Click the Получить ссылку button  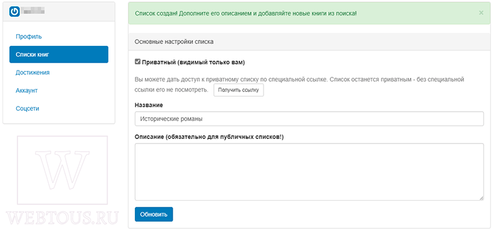pos(238,90)
